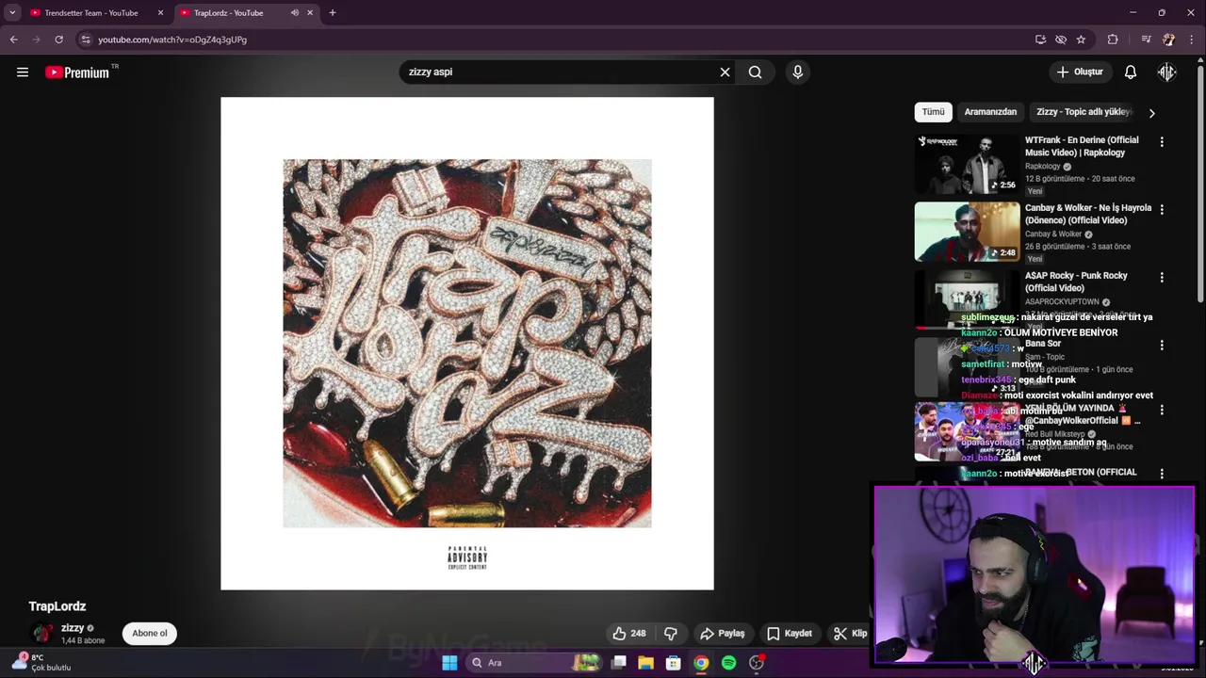The width and height of the screenshot is (1206, 678).
Task: Open Chrome extensions puzzle icon
Action: 1113,40
